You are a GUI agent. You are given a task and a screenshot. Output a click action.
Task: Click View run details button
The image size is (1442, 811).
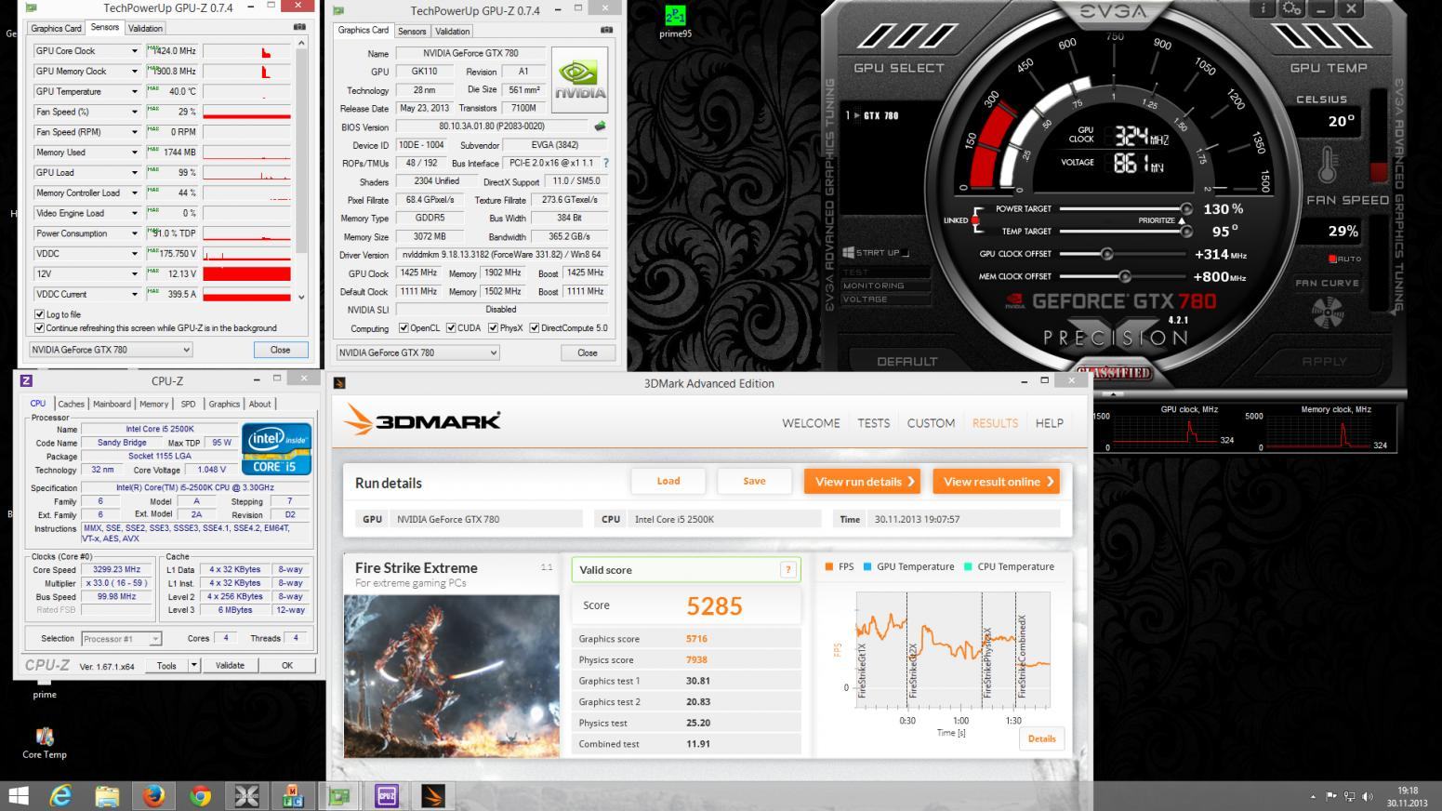tap(862, 482)
